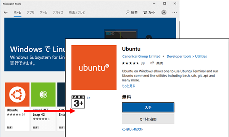
Task: Click the 無料 price label in detail
Action: click(126, 97)
